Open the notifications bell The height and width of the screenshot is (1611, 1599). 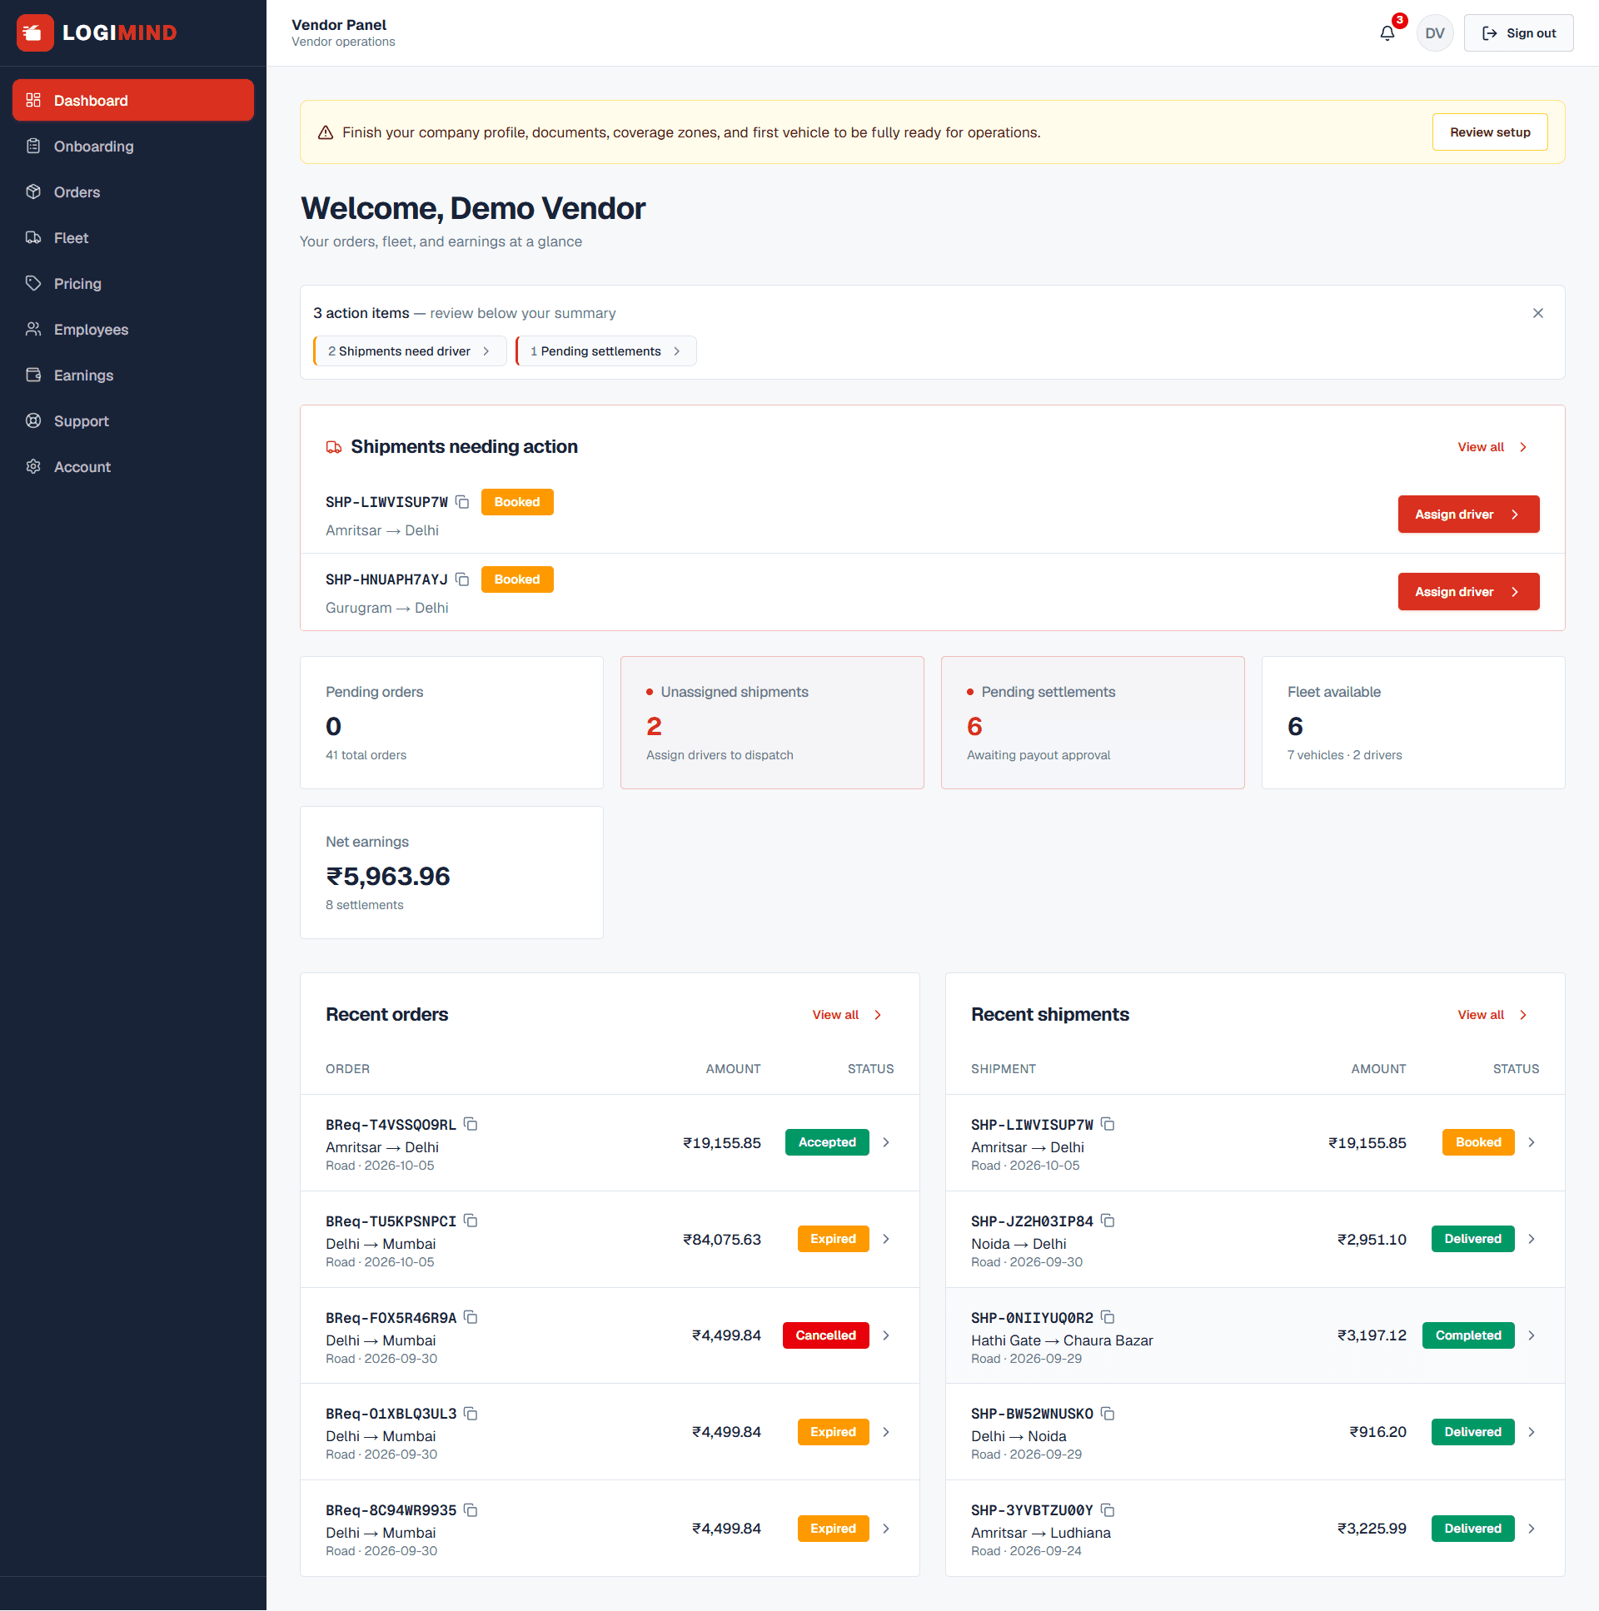coord(1387,33)
